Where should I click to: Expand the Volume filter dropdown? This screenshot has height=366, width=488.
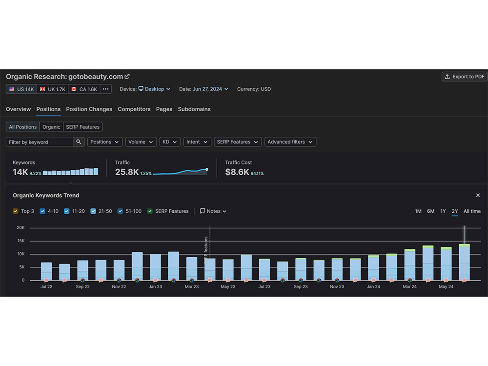[x=141, y=142]
